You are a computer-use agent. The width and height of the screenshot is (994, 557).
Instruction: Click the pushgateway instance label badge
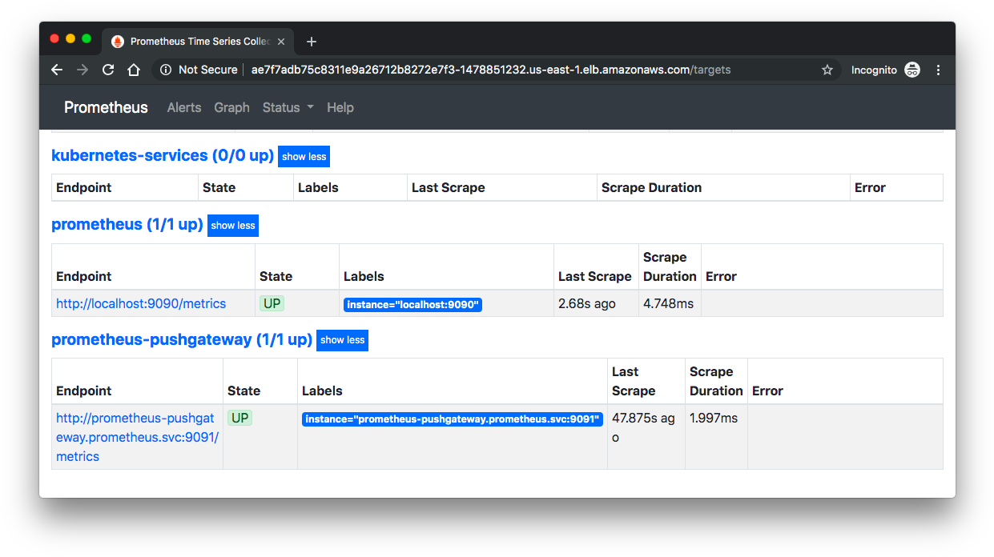pos(453,419)
